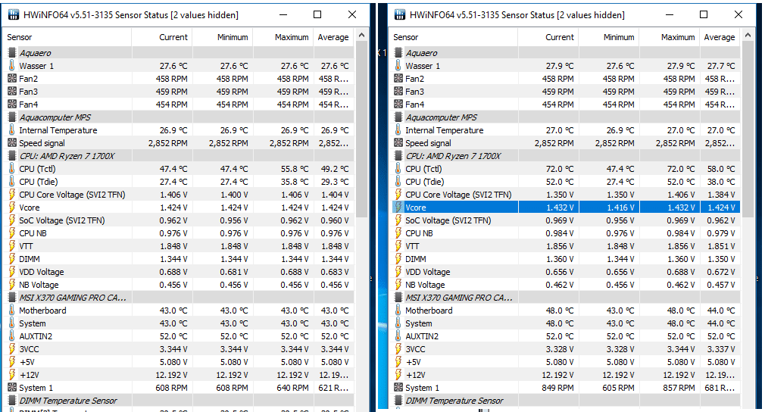Select the System row in left window
The image size is (765, 412).
[179, 323]
